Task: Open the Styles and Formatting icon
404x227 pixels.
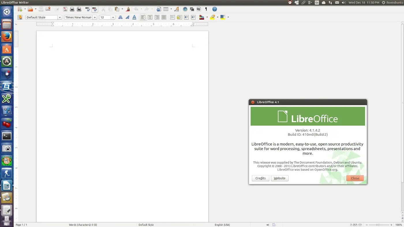Action: pos(20,17)
